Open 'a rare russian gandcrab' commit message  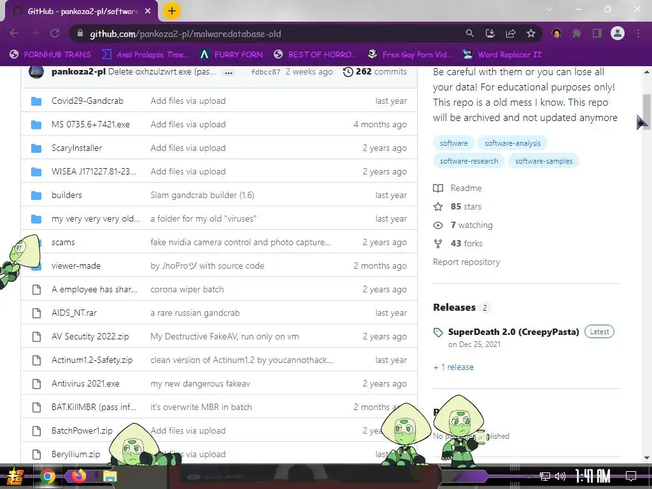click(195, 313)
